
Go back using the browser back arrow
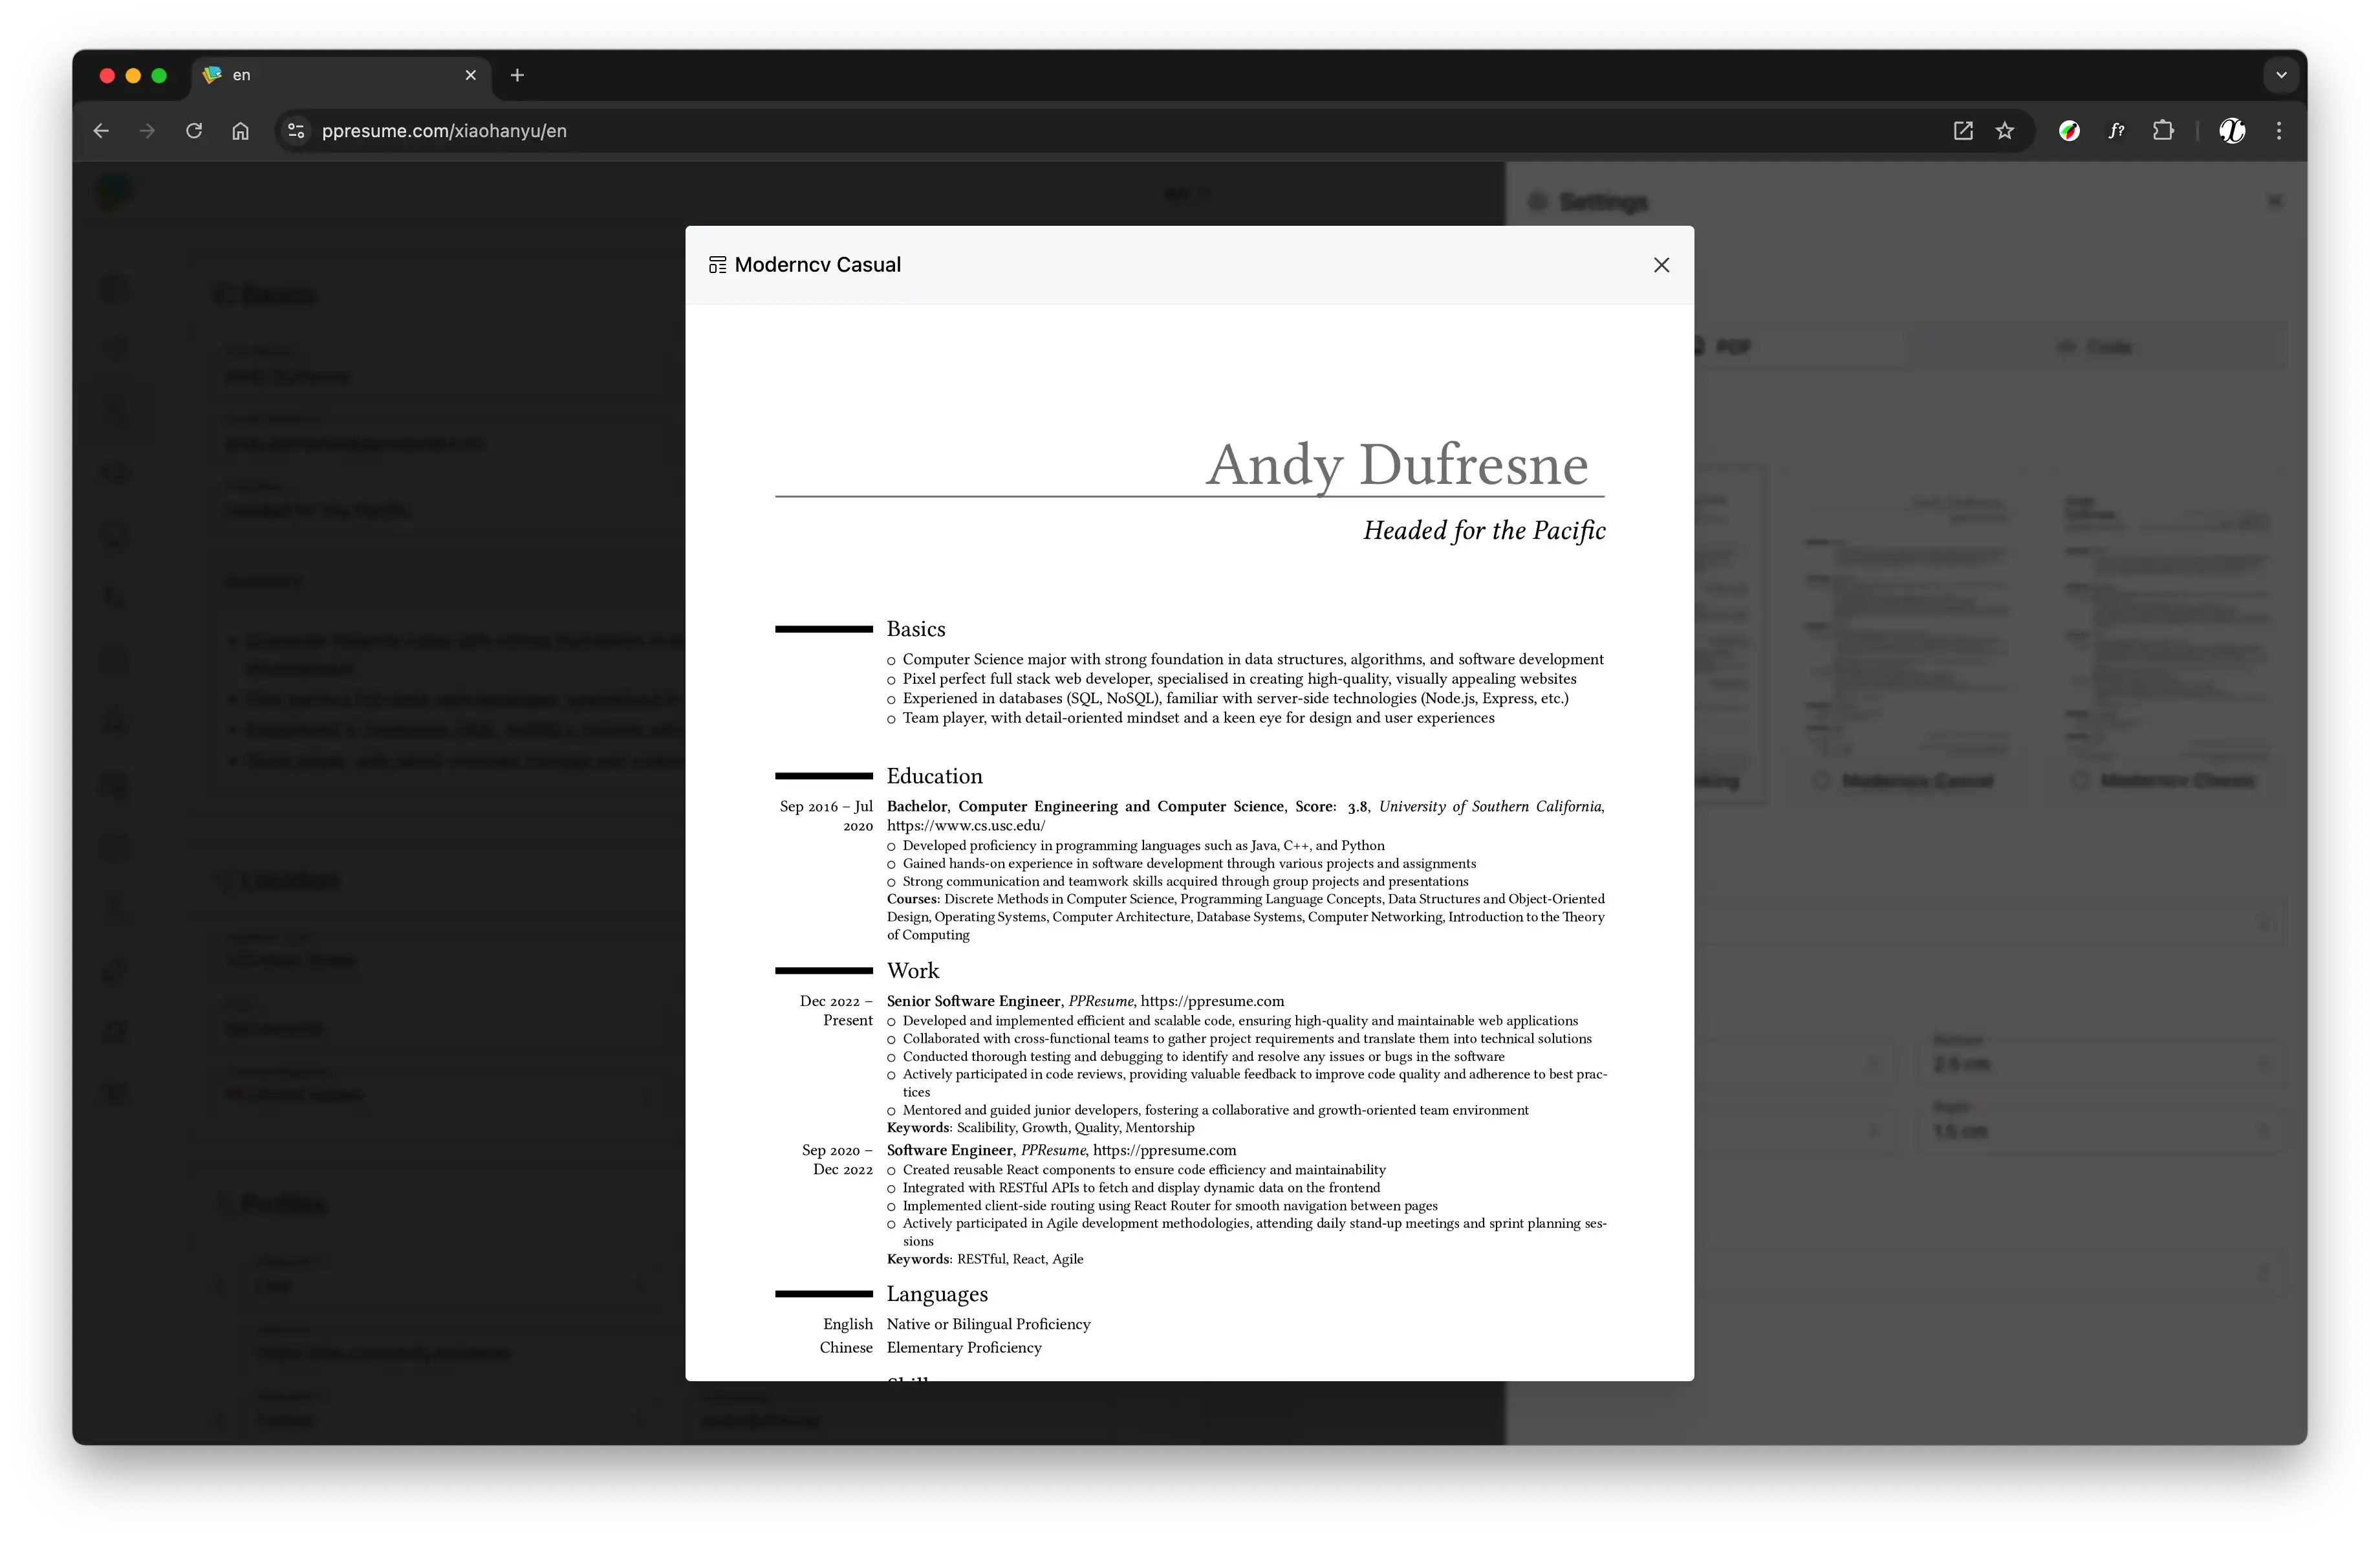pos(101,131)
